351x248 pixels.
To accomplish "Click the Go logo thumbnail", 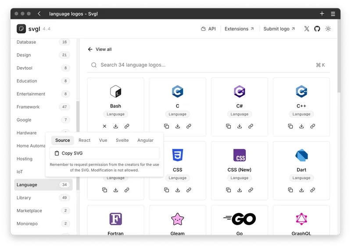I will (x=240, y=219).
